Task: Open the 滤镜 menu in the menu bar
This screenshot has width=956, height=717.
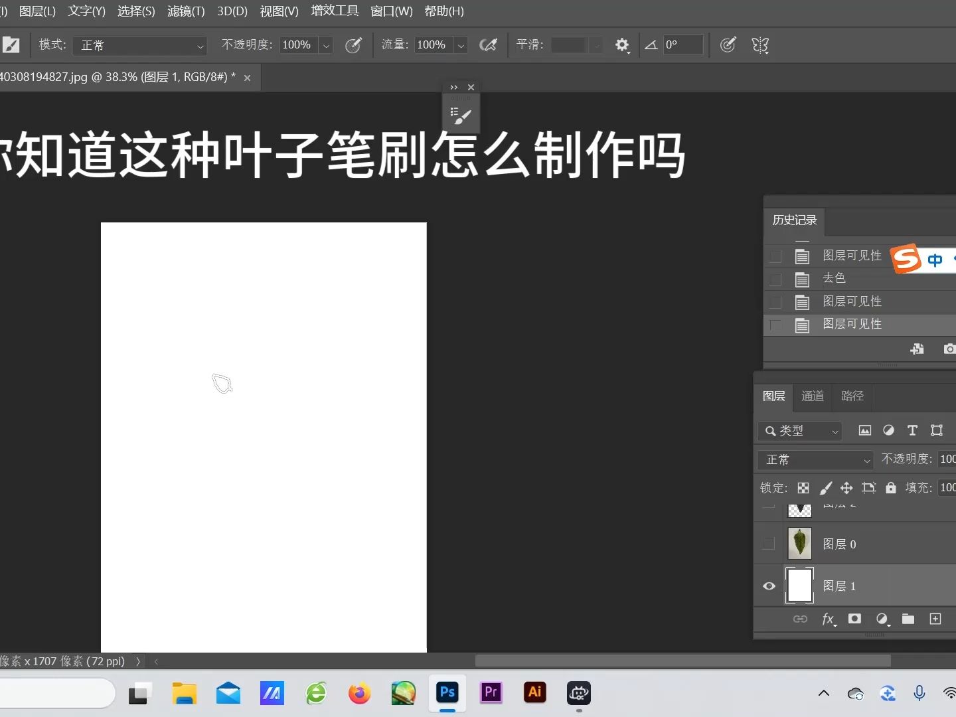Action: point(186,11)
